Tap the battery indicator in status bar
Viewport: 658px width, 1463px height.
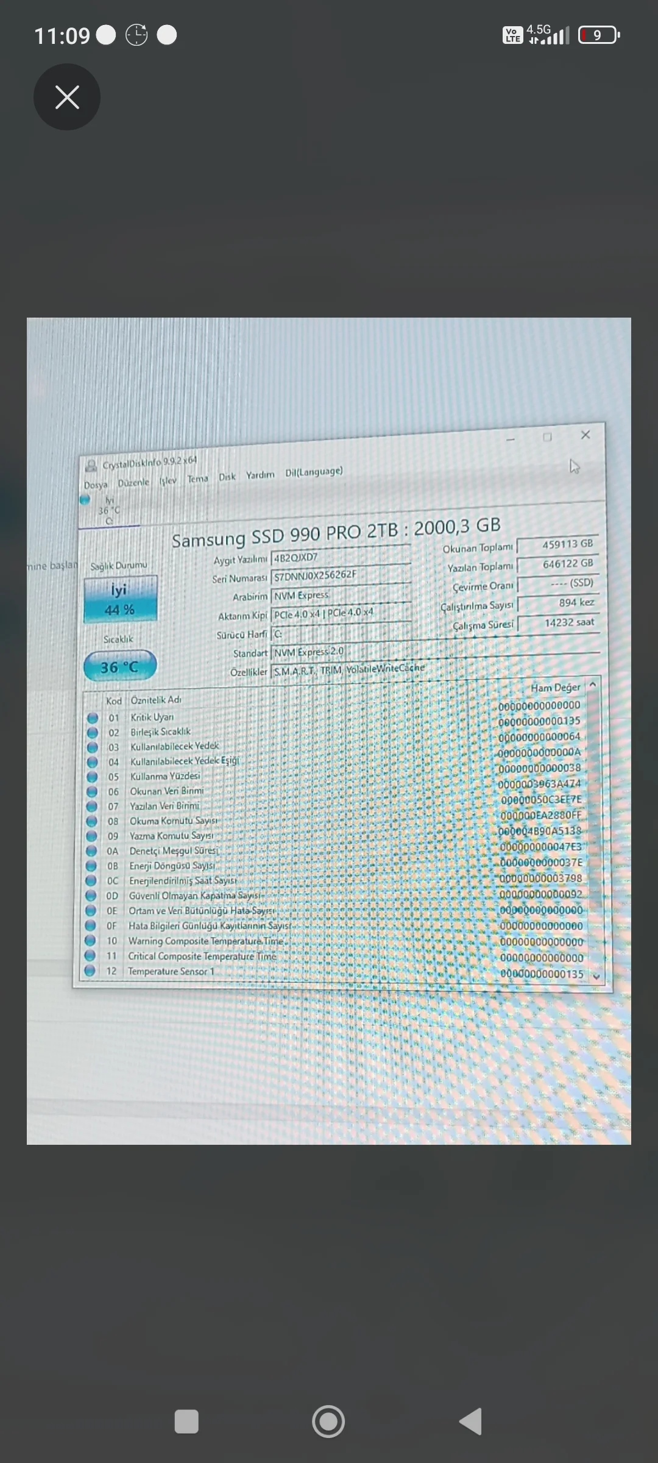pos(599,35)
